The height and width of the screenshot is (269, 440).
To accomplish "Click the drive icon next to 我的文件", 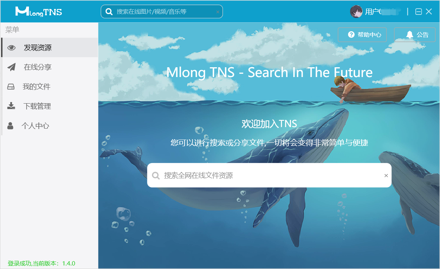I will click(x=11, y=87).
